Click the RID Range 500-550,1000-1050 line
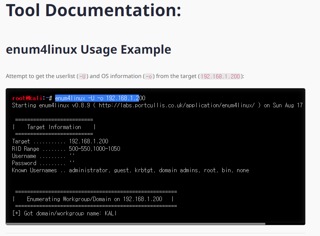 tap(66, 149)
